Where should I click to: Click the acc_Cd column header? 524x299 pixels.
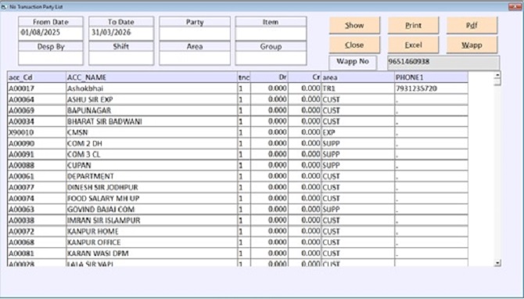tap(37, 77)
